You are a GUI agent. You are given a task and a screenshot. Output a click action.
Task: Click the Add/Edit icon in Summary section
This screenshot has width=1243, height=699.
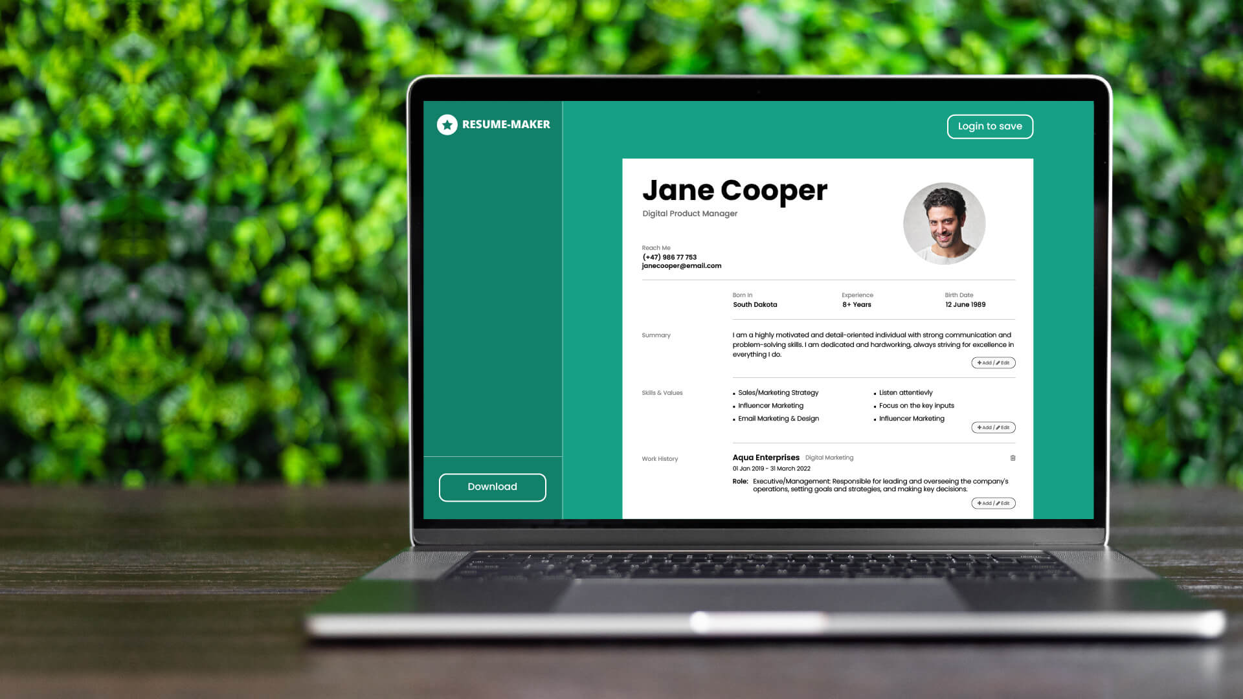click(993, 362)
